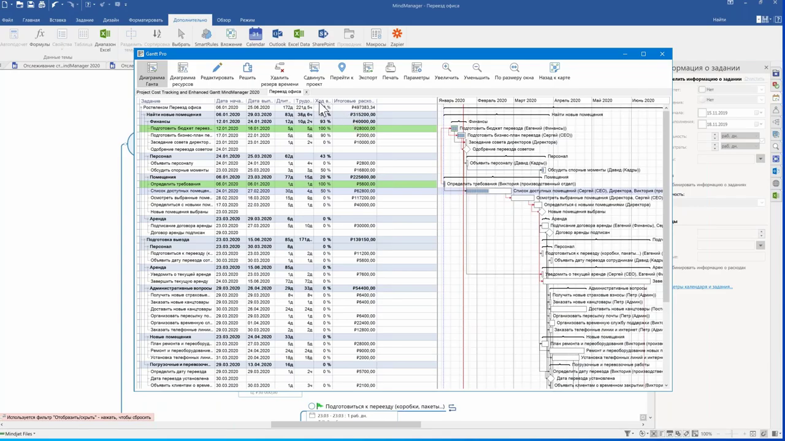Click the Формулы fx icon in ribbon
785x441 pixels.
pos(40,34)
